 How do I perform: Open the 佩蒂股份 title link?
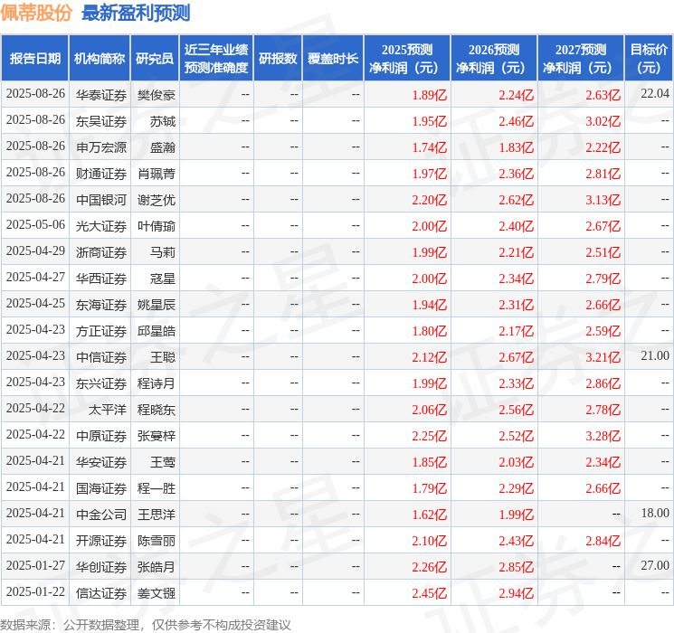[36, 13]
